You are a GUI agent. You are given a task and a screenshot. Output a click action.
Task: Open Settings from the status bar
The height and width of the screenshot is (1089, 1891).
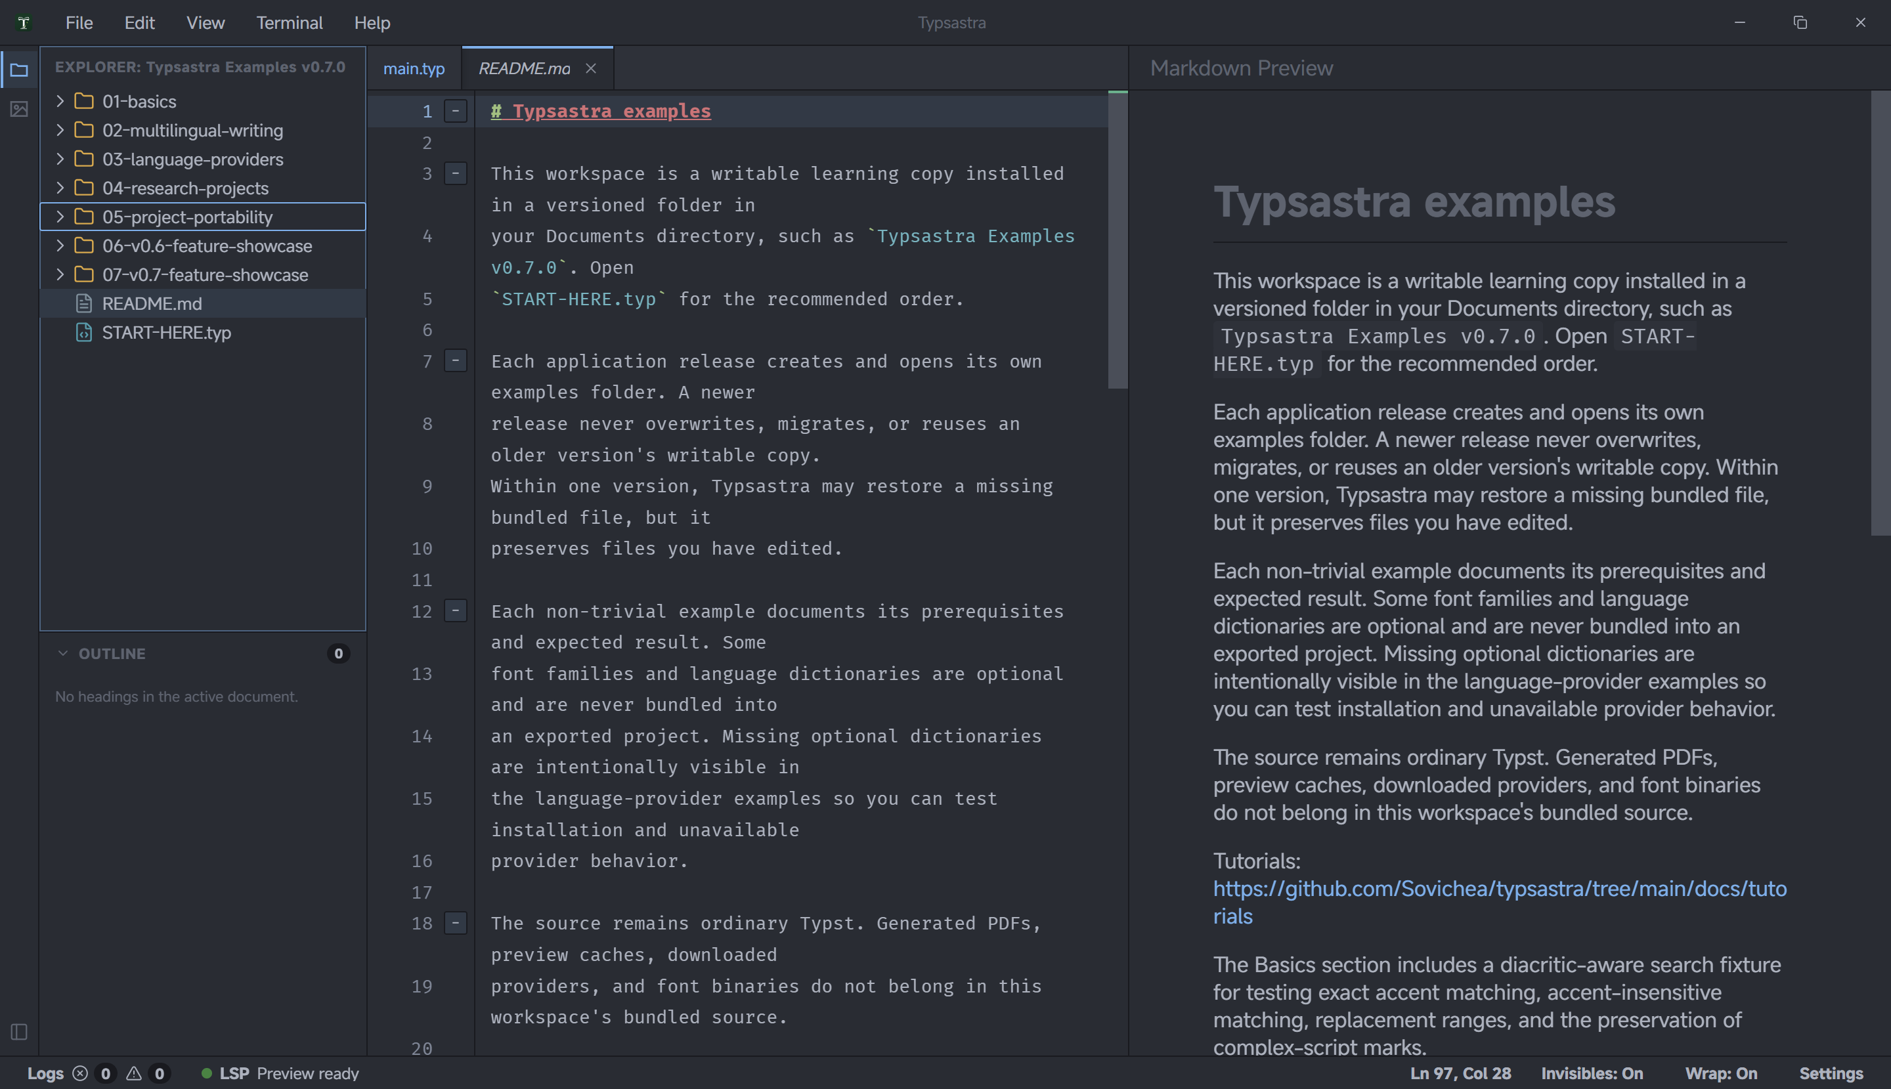pos(1831,1074)
